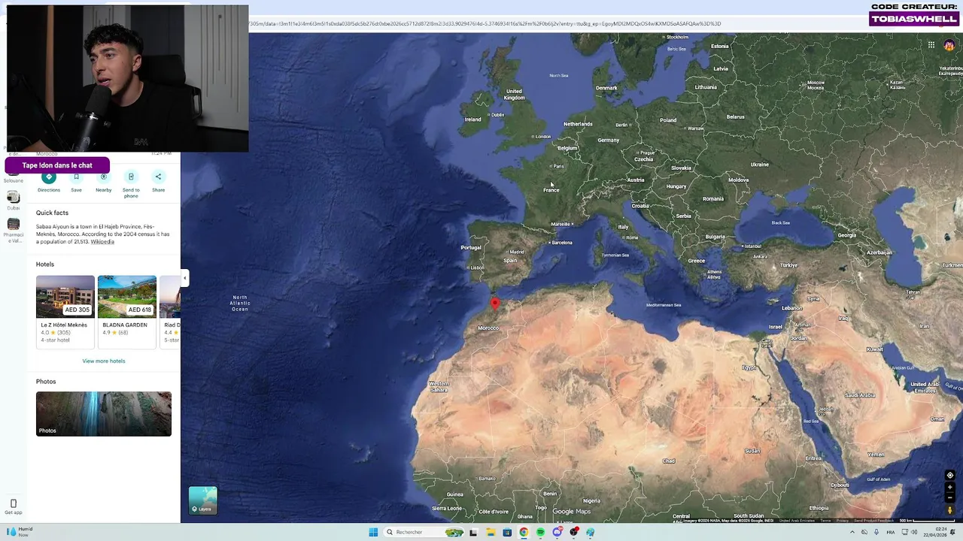Click the Portugal label on the map

point(471,247)
